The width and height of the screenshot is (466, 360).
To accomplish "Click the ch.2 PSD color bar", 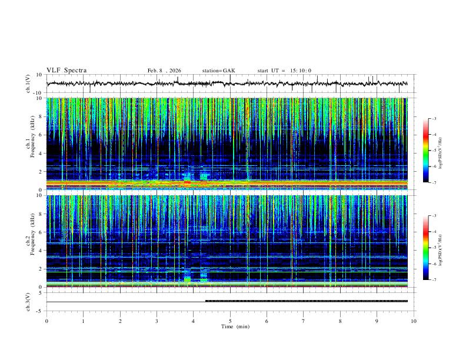I will [426, 248].
